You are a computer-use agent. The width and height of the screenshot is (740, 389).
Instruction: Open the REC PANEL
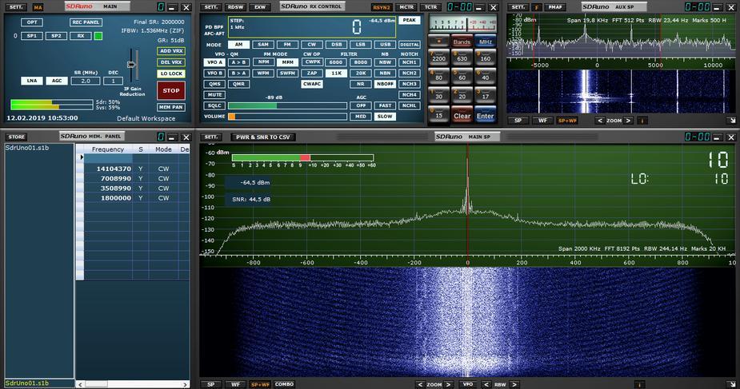pos(86,22)
